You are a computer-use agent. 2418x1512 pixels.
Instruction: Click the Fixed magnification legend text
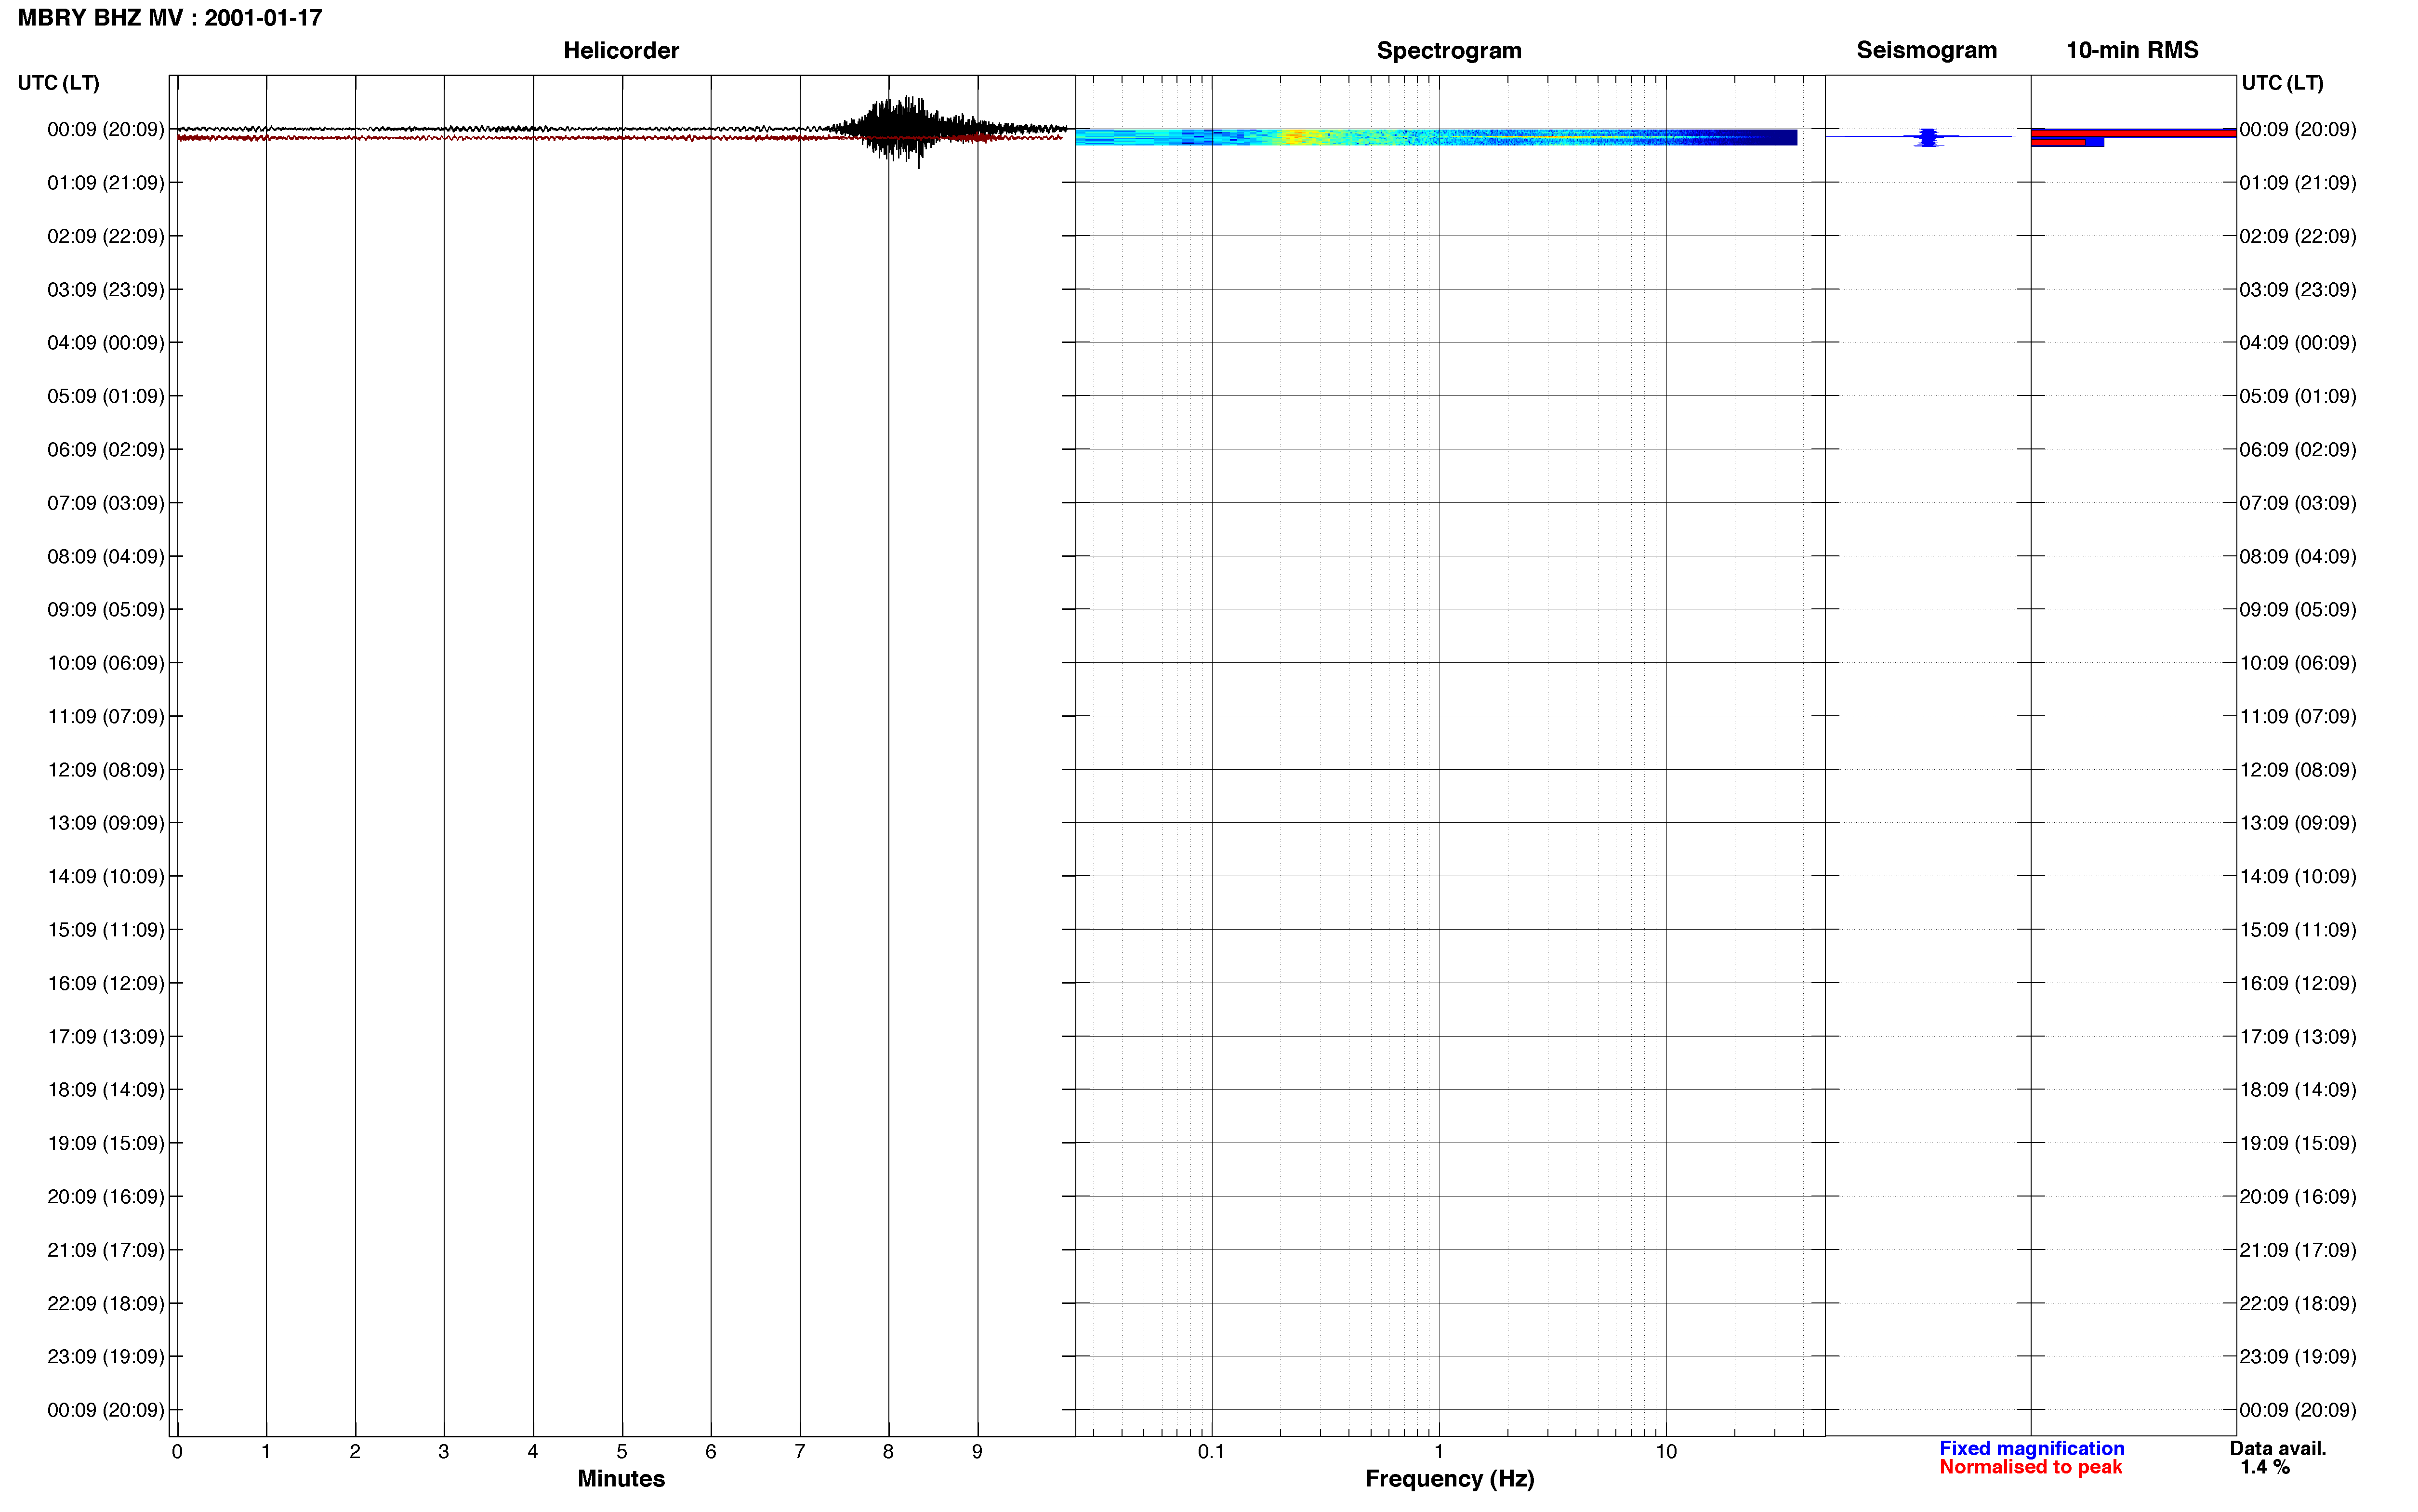coord(2032,1448)
